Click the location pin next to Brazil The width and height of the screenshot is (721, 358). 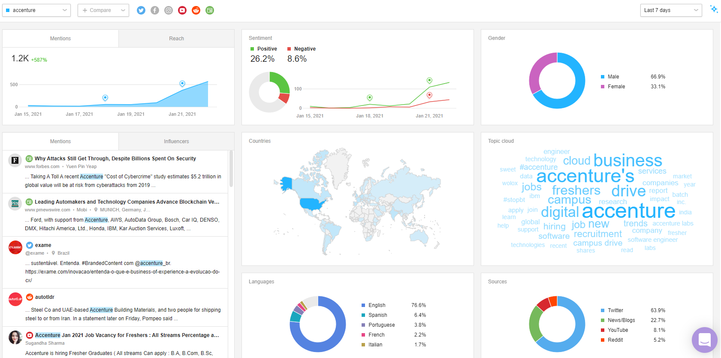pyautogui.click(x=54, y=253)
